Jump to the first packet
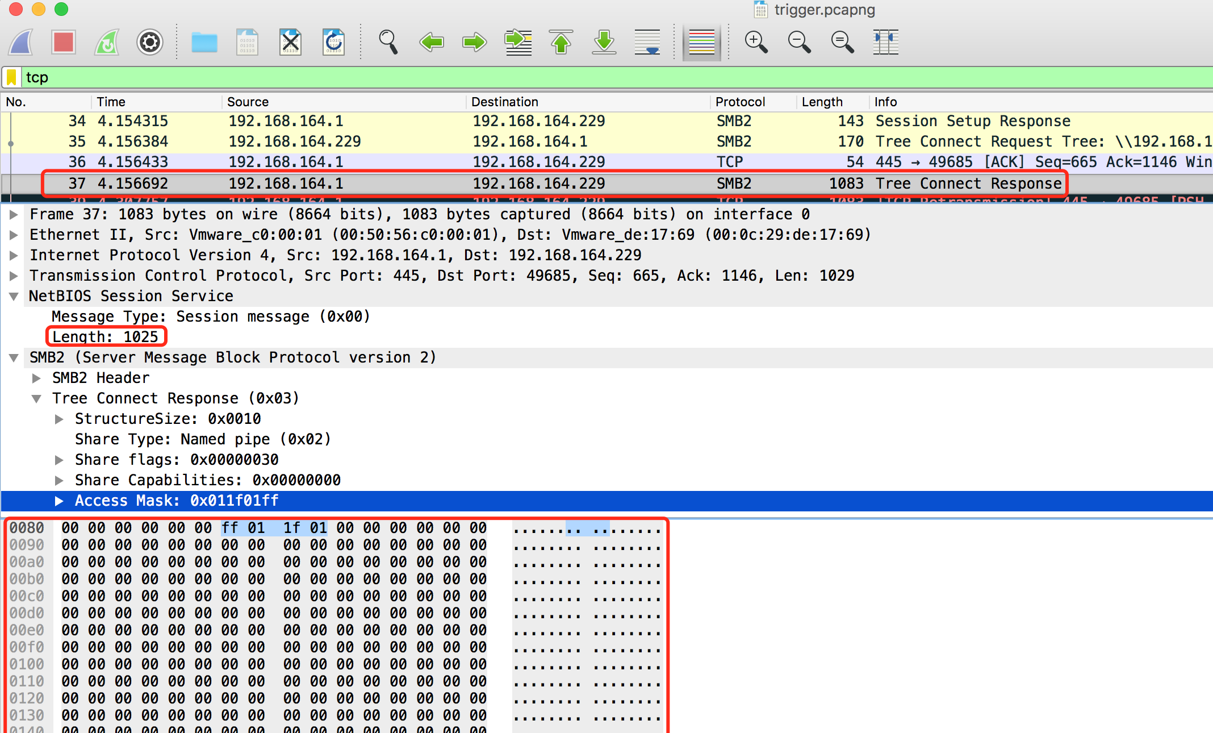Screen dimensions: 1213x733 click(561, 42)
